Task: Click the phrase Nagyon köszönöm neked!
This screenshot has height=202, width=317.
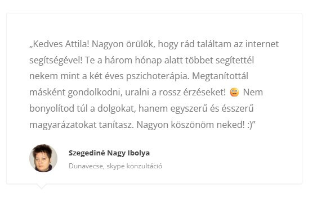Action: pos(191,125)
